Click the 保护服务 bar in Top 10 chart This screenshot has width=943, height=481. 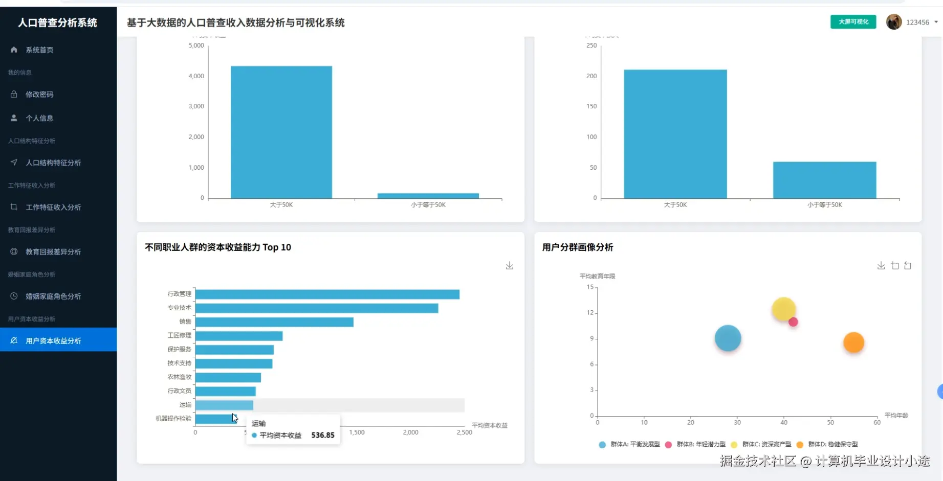234,350
